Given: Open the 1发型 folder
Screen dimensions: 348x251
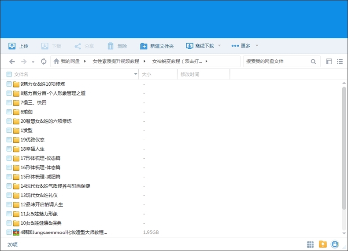Looking at the screenshot, I should (26, 131).
